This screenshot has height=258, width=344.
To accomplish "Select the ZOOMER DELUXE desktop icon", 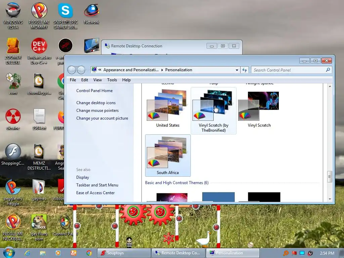I will click(x=13, y=51).
